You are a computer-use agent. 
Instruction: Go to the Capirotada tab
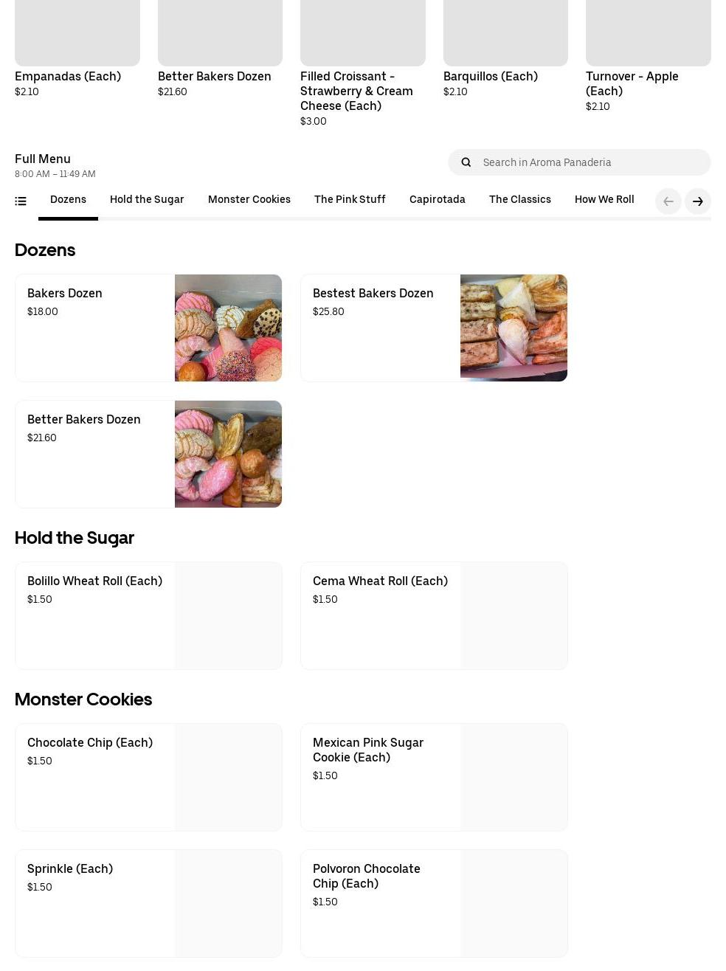[438, 200]
